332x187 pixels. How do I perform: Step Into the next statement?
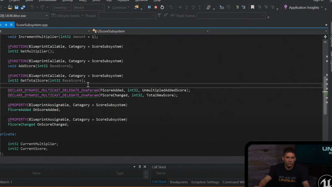click(x=187, y=7)
